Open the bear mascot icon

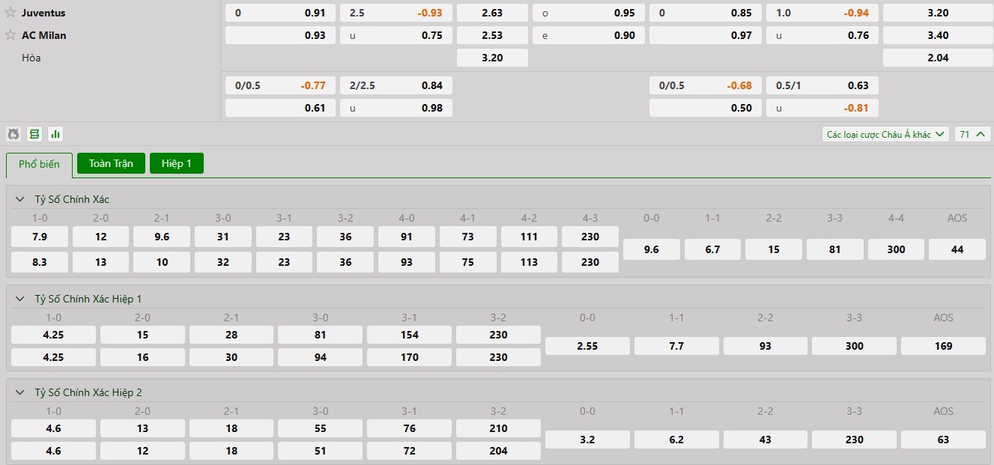13,134
